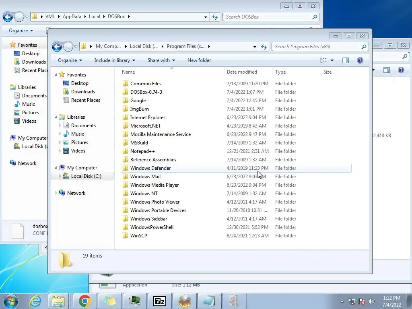Open the ImgBurn taskbar icon with the flaming disc
The image size is (412, 309).
(x=185, y=301)
